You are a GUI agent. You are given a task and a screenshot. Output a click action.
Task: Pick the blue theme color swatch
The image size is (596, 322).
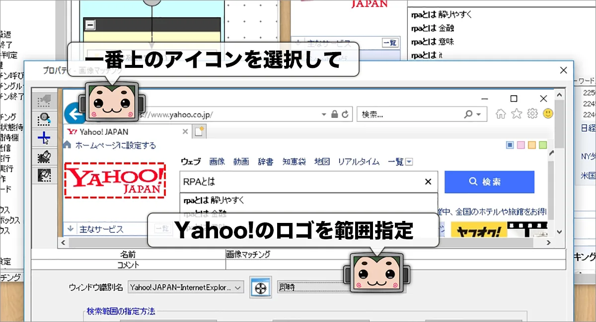(x=510, y=145)
